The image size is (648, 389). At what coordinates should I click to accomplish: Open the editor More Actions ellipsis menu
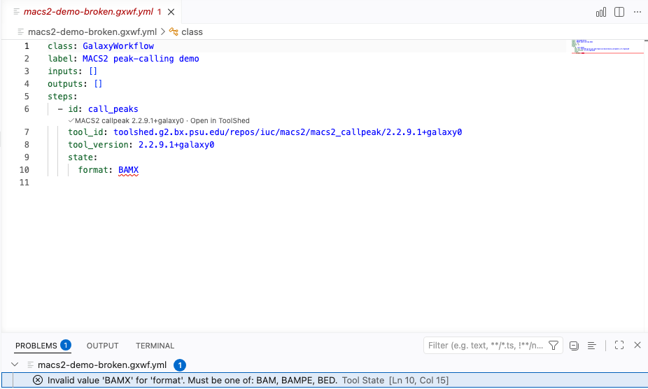pyautogui.click(x=638, y=12)
